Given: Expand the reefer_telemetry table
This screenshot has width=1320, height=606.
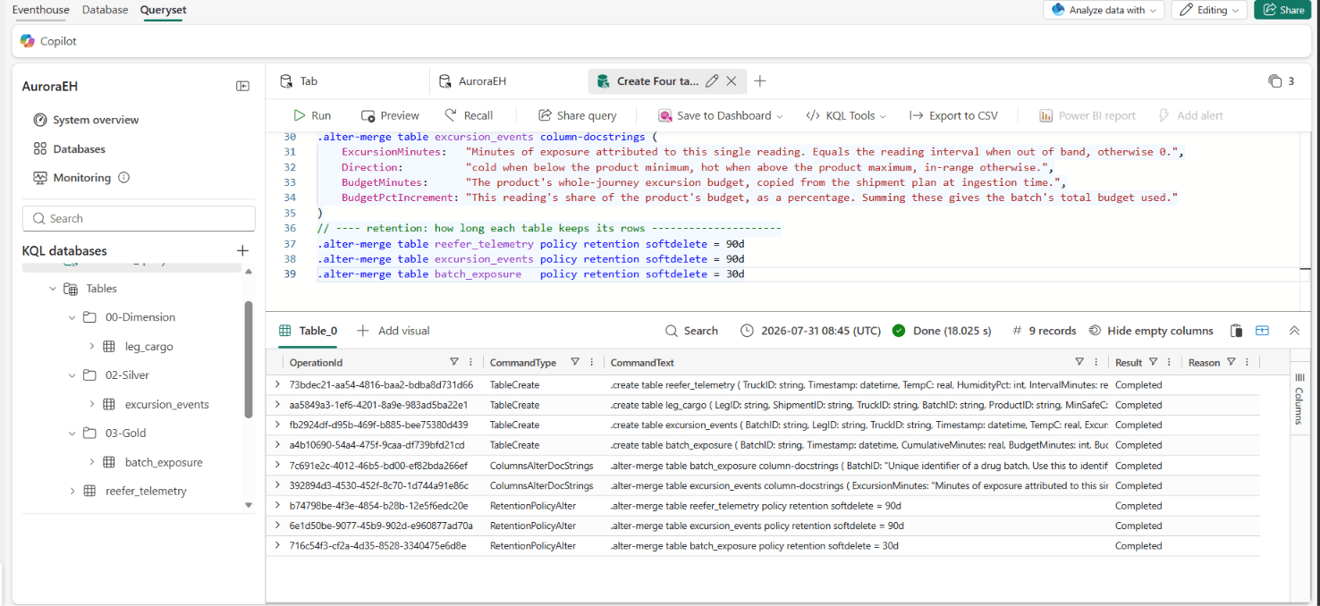Looking at the screenshot, I should 72,491.
